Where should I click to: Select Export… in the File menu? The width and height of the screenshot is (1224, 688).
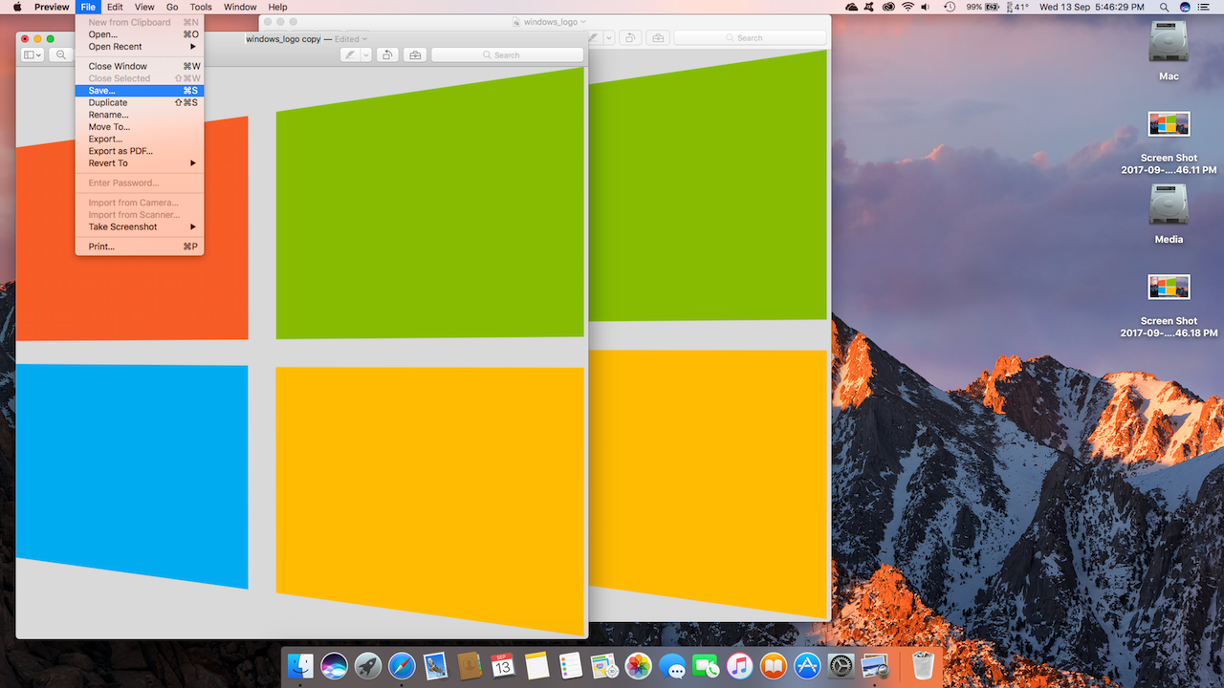[140, 140]
